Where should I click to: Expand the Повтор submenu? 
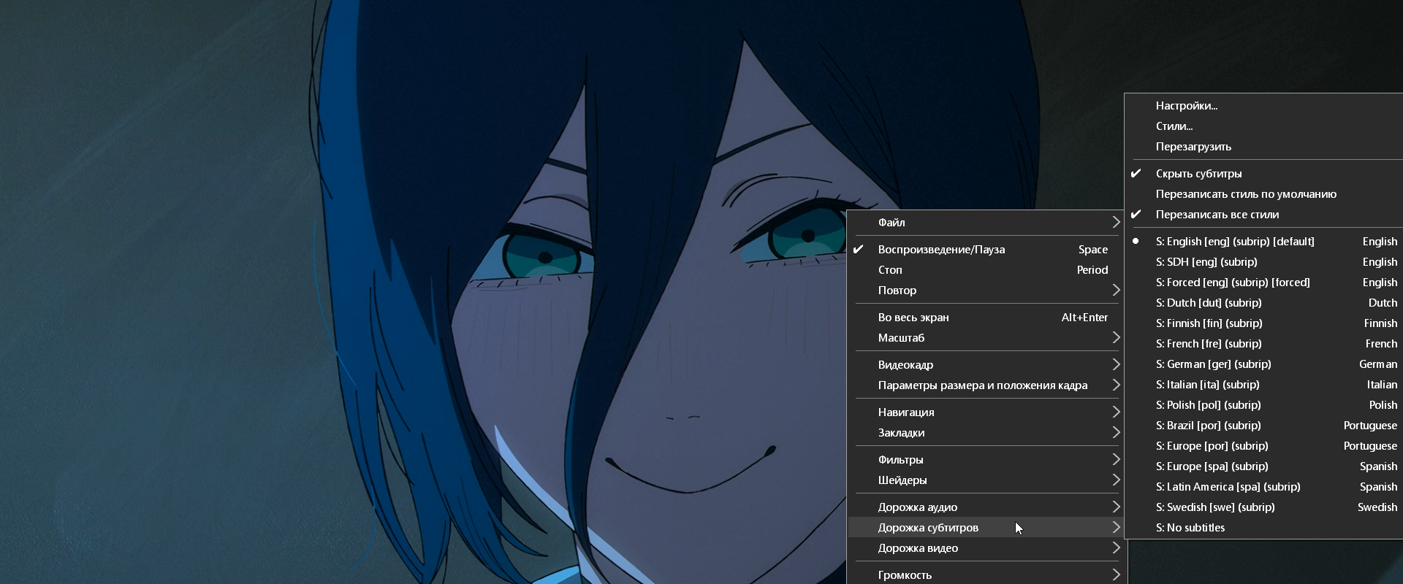pos(986,291)
